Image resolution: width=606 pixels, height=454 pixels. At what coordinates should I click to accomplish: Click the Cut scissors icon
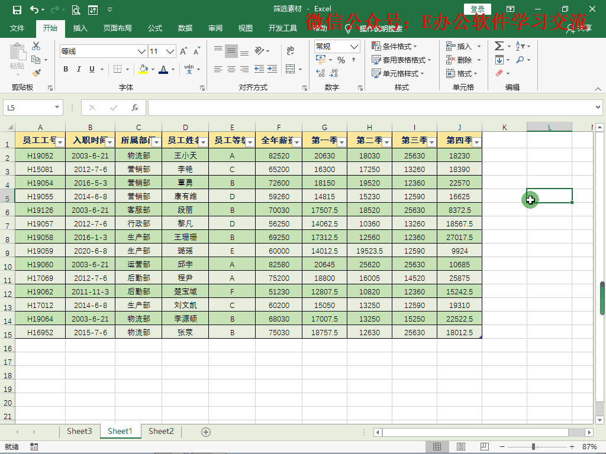click(36, 46)
